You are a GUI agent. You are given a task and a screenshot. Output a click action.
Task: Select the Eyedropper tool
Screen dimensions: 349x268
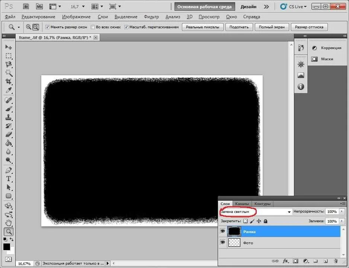(x=9, y=90)
